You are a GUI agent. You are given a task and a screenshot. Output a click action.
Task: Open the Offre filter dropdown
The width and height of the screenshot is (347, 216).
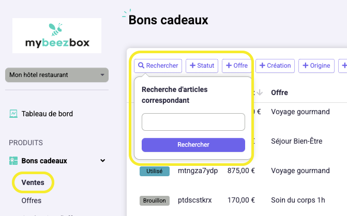(x=237, y=66)
